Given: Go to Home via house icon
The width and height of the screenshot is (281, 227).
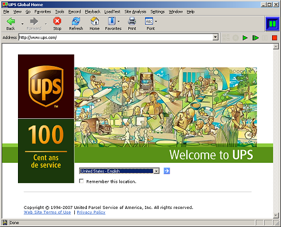Looking at the screenshot, I should [x=95, y=21].
